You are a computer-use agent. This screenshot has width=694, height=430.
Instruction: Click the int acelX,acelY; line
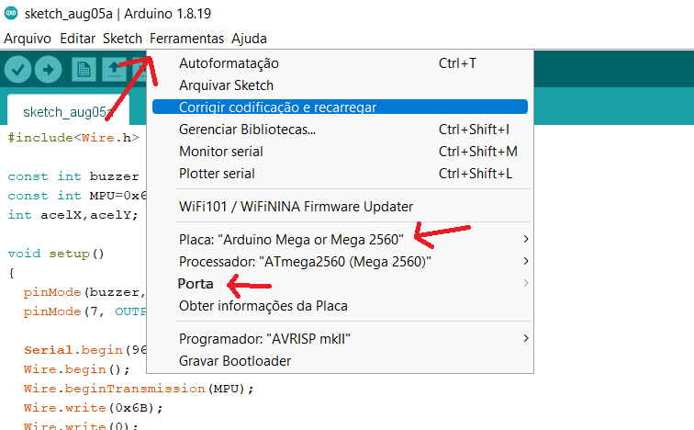73,215
